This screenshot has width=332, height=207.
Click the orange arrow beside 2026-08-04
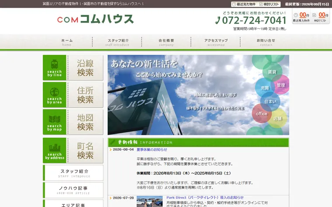click(x=111, y=149)
